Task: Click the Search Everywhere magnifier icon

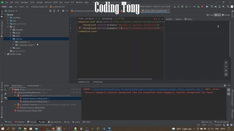Action: coord(228,7)
